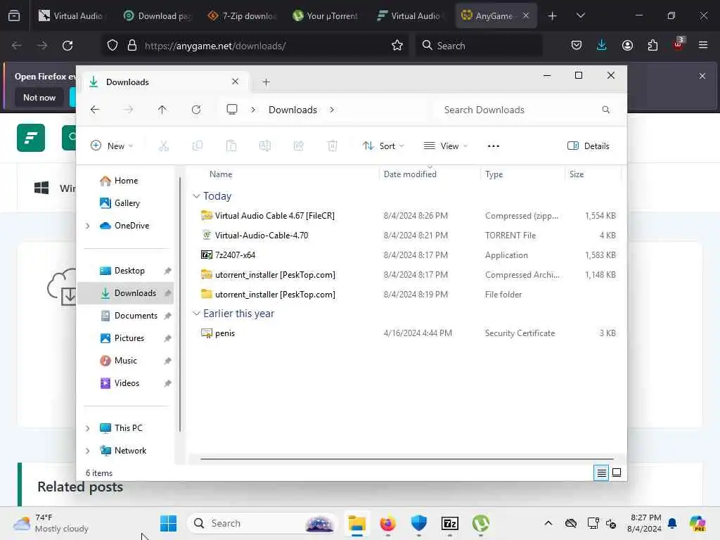Click the Cut icon in Explorer toolbar
Image resolution: width=720 pixels, height=540 pixels.
(x=163, y=146)
